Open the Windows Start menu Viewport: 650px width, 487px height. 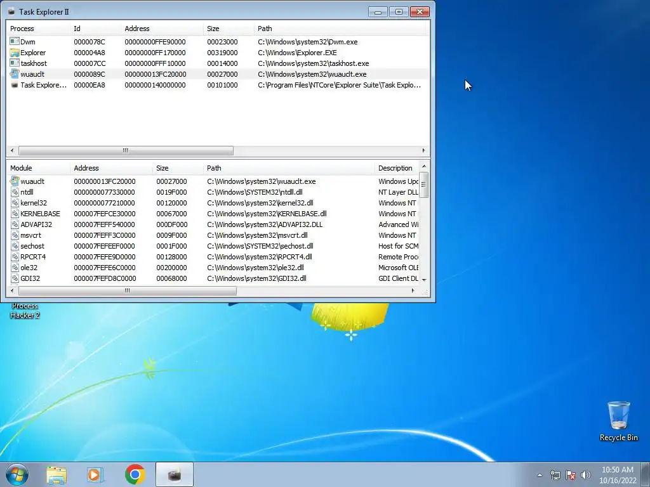(17, 474)
